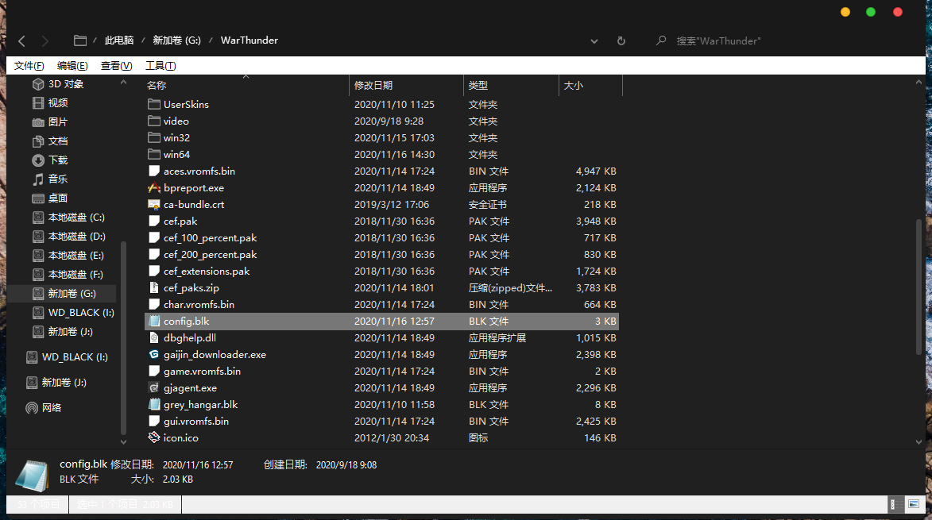Select the win64 folder icon
The width and height of the screenshot is (932, 520).
pyautogui.click(x=154, y=154)
